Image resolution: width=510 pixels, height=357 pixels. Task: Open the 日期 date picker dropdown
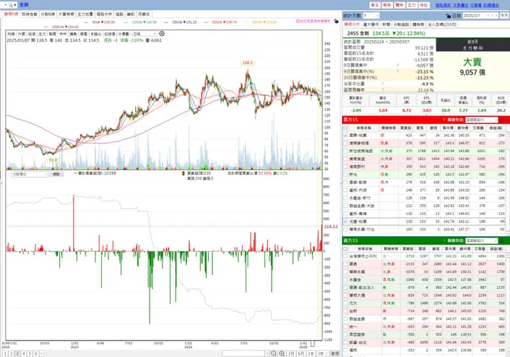(x=488, y=16)
